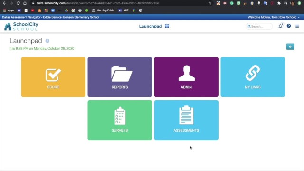Screen dimensions: 304x171
Task: Click the browser address bar URL
Action: tap(97, 3)
